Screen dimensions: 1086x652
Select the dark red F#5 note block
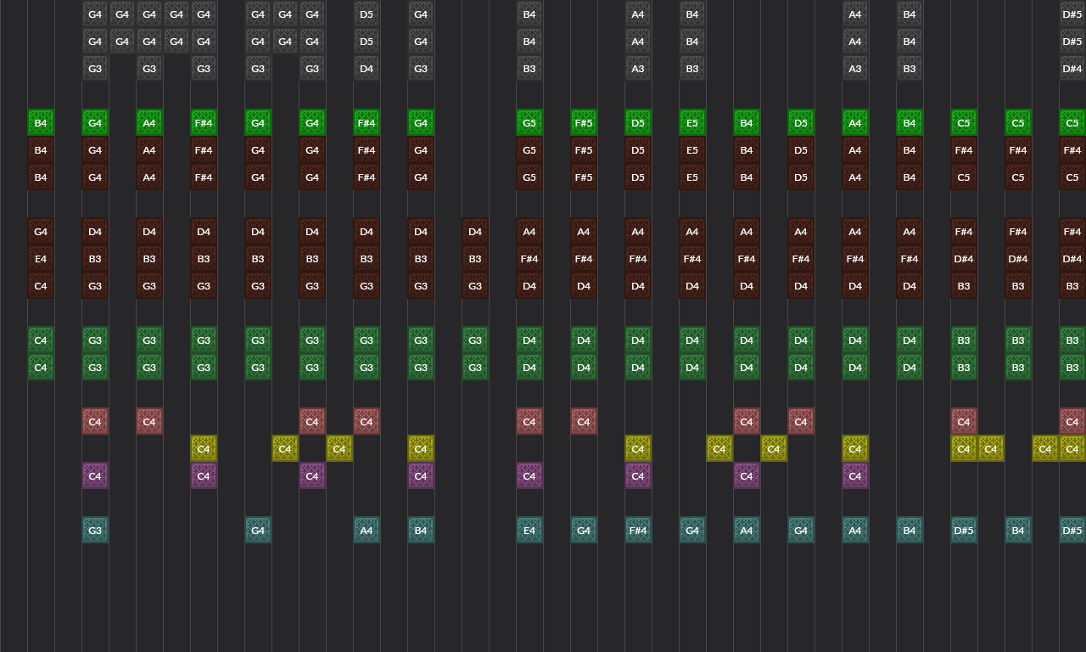click(583, 150)
